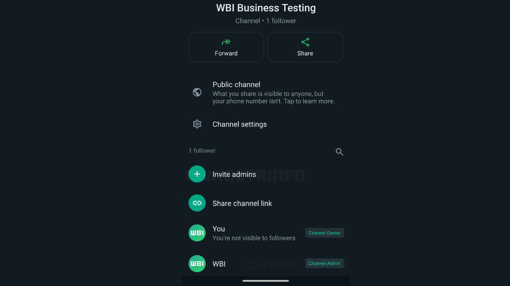This screenshot has height=286, width=510.
Task: Click the Share button label
Action: coord(305,53)
